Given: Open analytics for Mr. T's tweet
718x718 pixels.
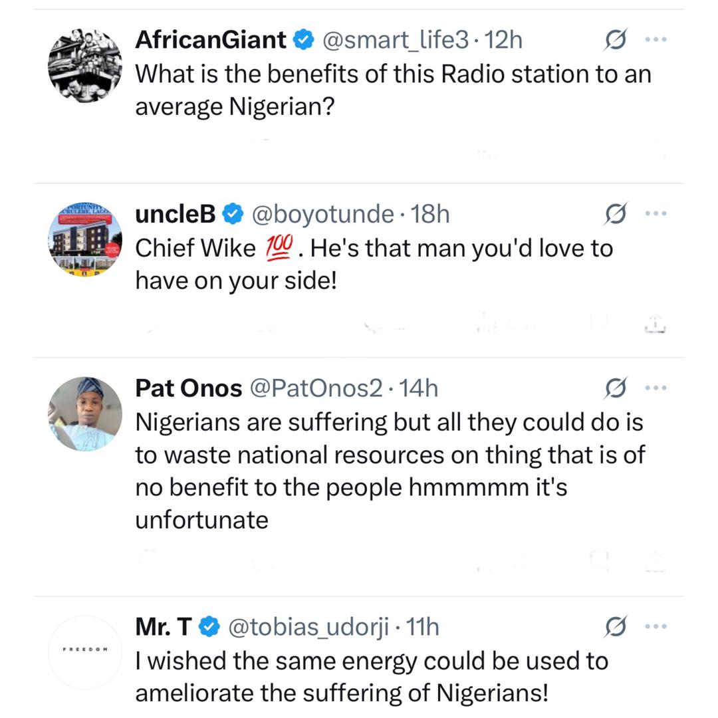Looking at the screenshot, I should [615, 625].
